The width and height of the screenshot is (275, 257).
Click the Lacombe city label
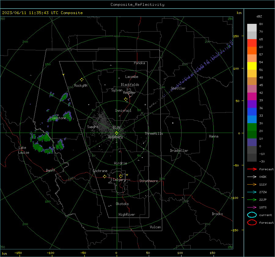(x=132, y=77)
